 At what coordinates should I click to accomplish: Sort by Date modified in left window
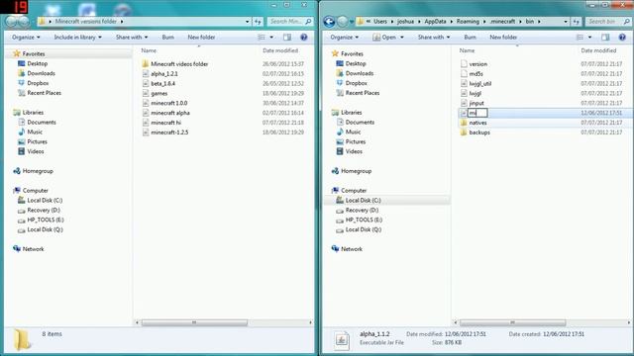pyautogui.click(x=280, y=50)
